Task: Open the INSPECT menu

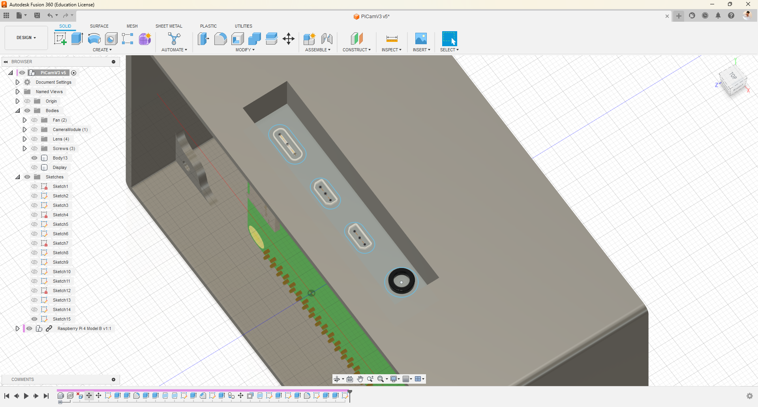Action: 392,50
